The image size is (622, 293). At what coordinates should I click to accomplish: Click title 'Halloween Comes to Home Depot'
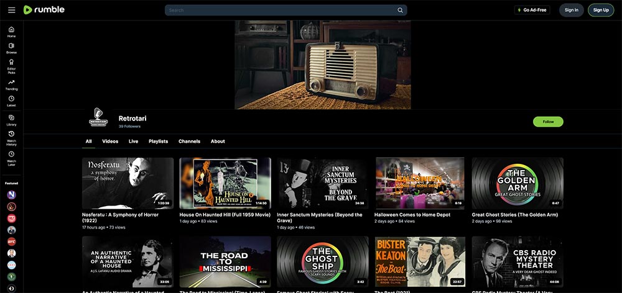[412, 215]
